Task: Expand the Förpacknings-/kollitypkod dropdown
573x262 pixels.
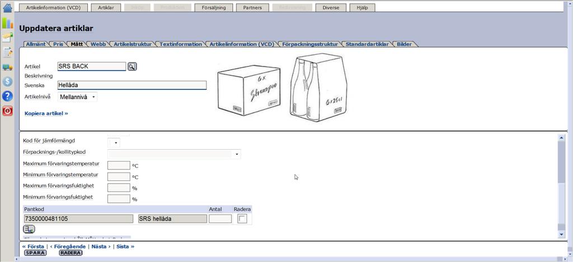Action: tap(174, 154)
